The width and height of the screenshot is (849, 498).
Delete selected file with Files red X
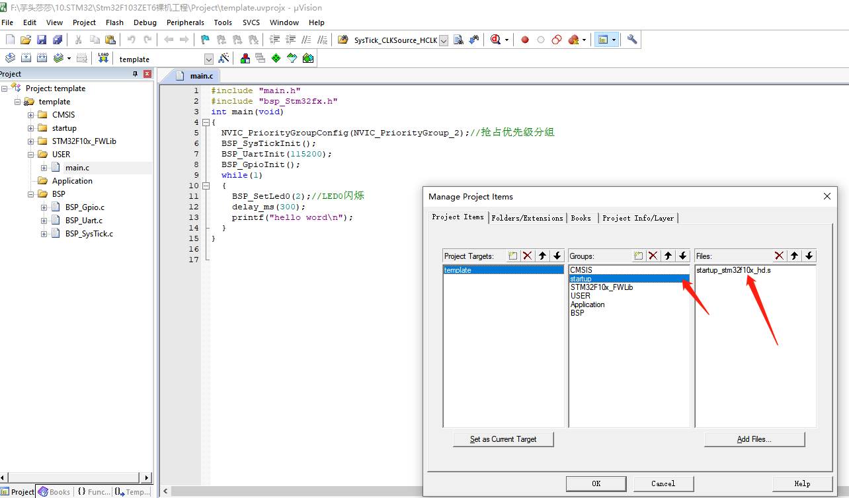pyautogui.click(x=779, y=256)
